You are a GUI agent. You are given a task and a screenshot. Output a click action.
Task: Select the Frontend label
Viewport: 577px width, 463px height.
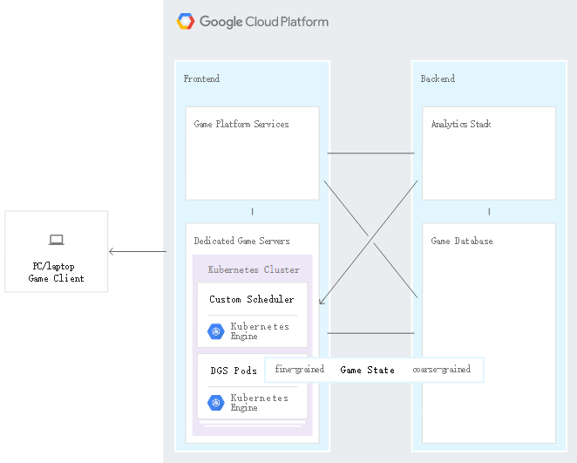(201, 78)
